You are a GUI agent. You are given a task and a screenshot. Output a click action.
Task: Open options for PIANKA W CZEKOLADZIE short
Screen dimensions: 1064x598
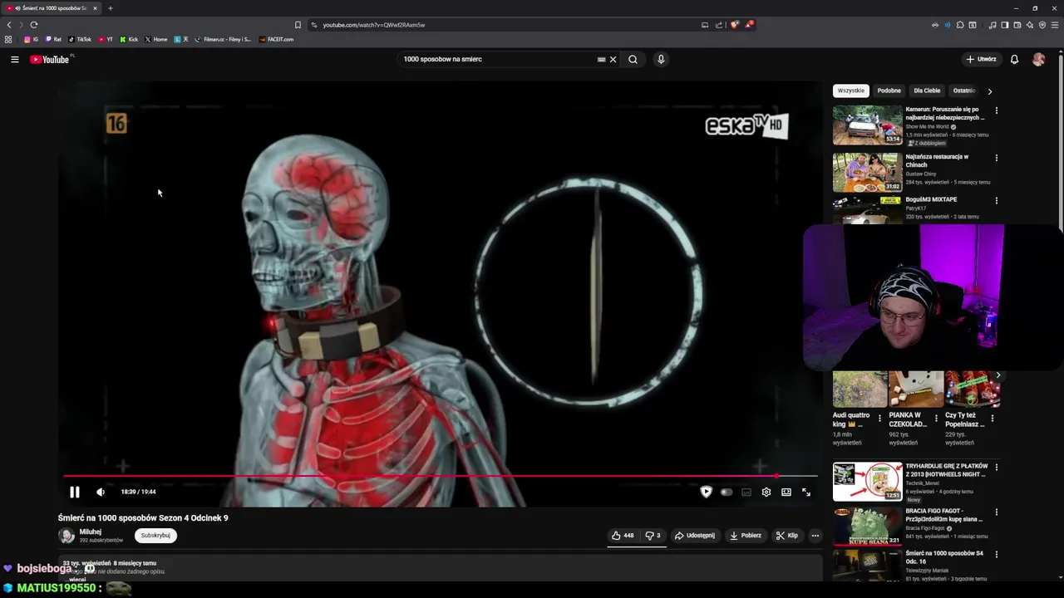click(x=936, y=419)
